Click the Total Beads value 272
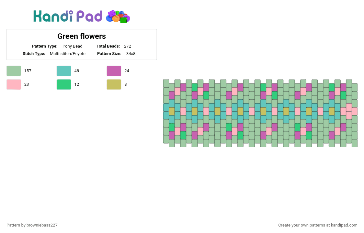Image resolution: width=364 pixels, height=233 pixels. 128,46
